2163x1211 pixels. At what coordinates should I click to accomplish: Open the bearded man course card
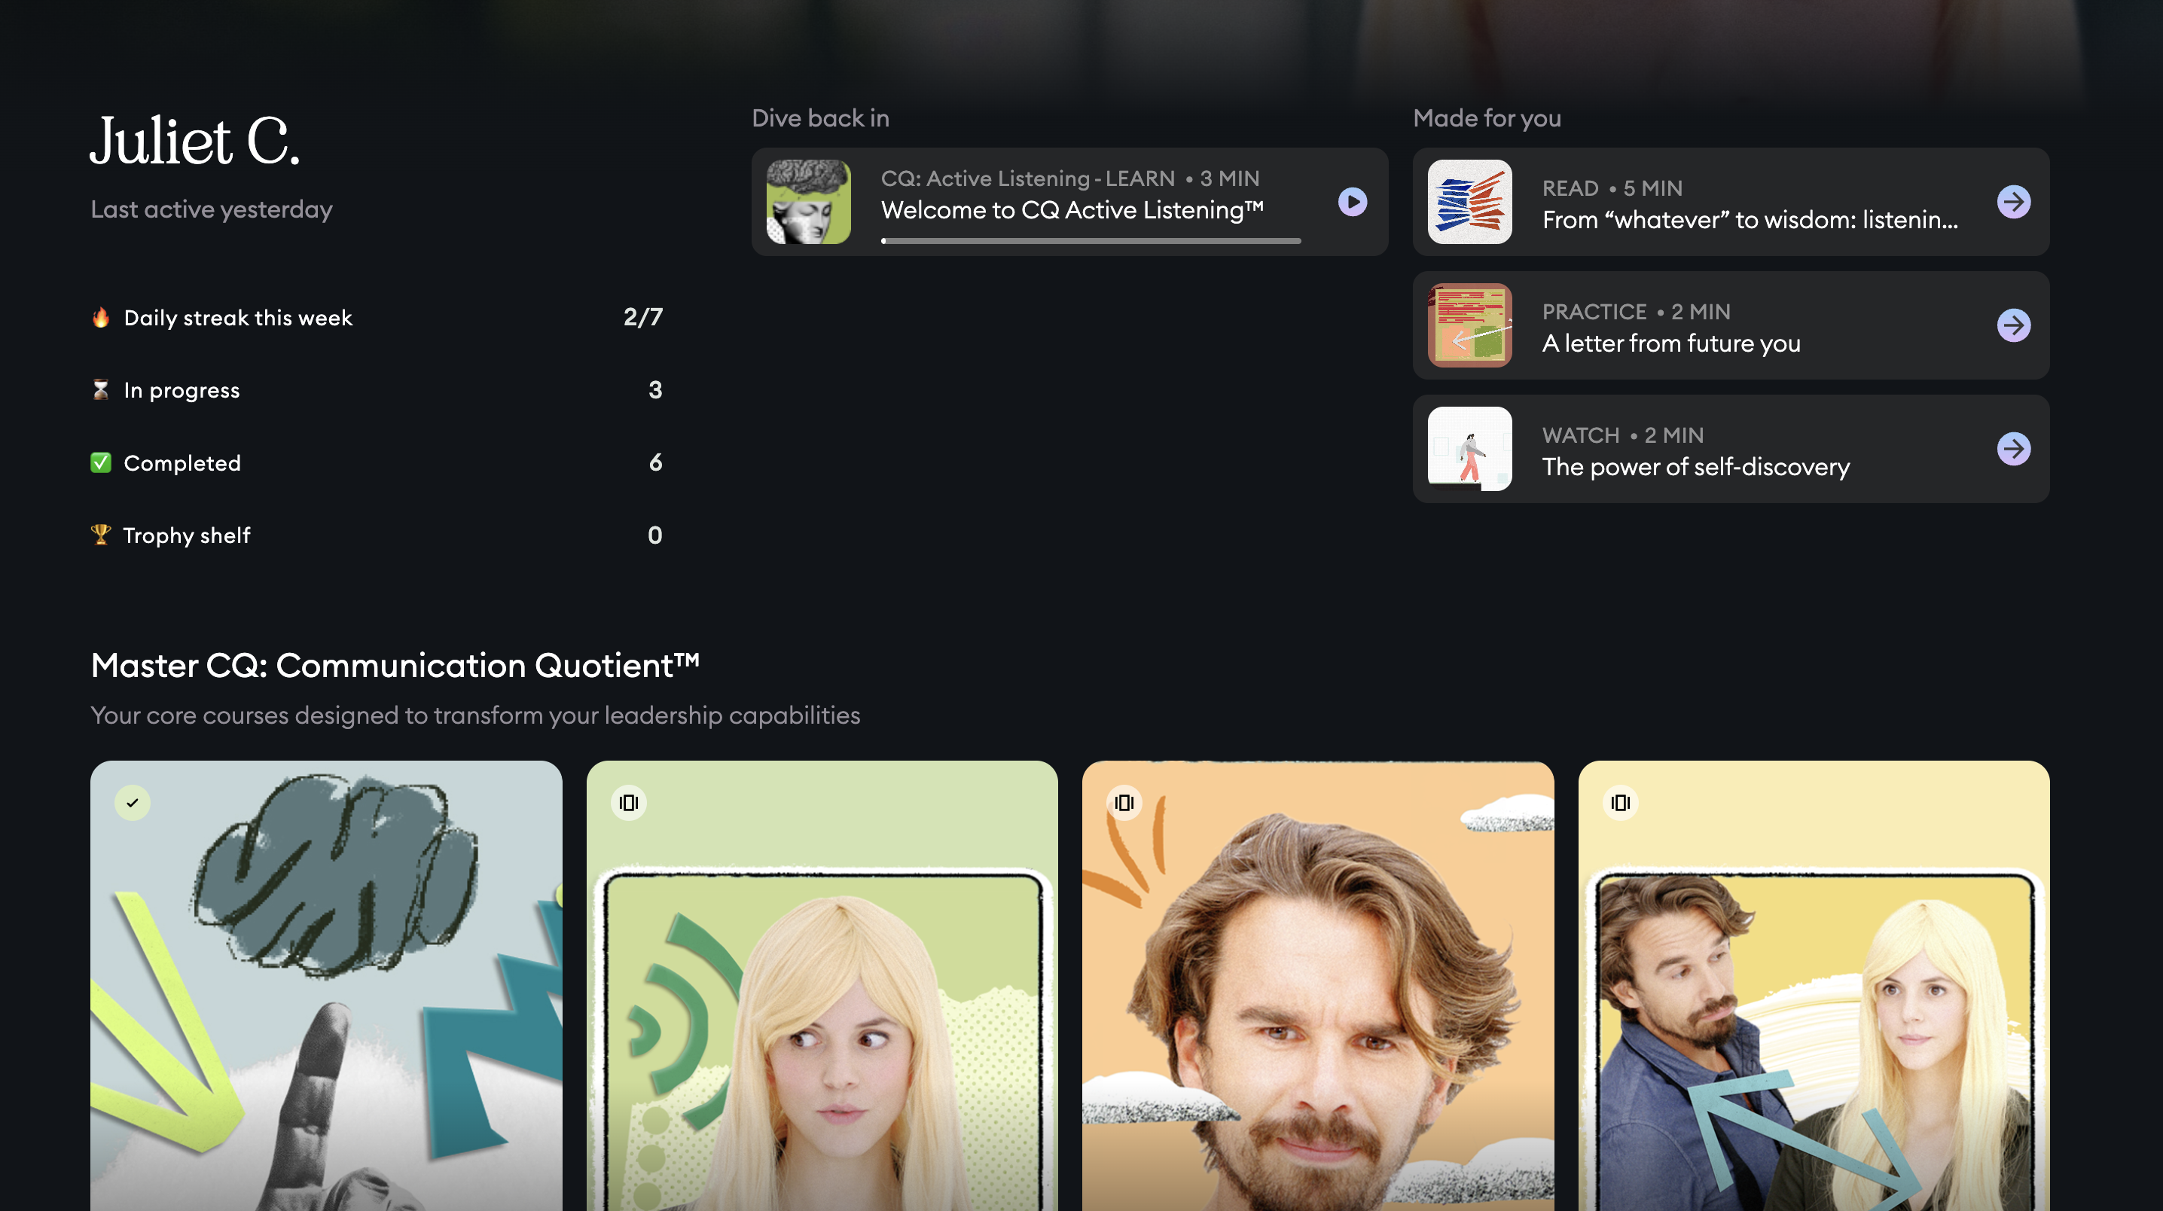click(1317, 1008)
